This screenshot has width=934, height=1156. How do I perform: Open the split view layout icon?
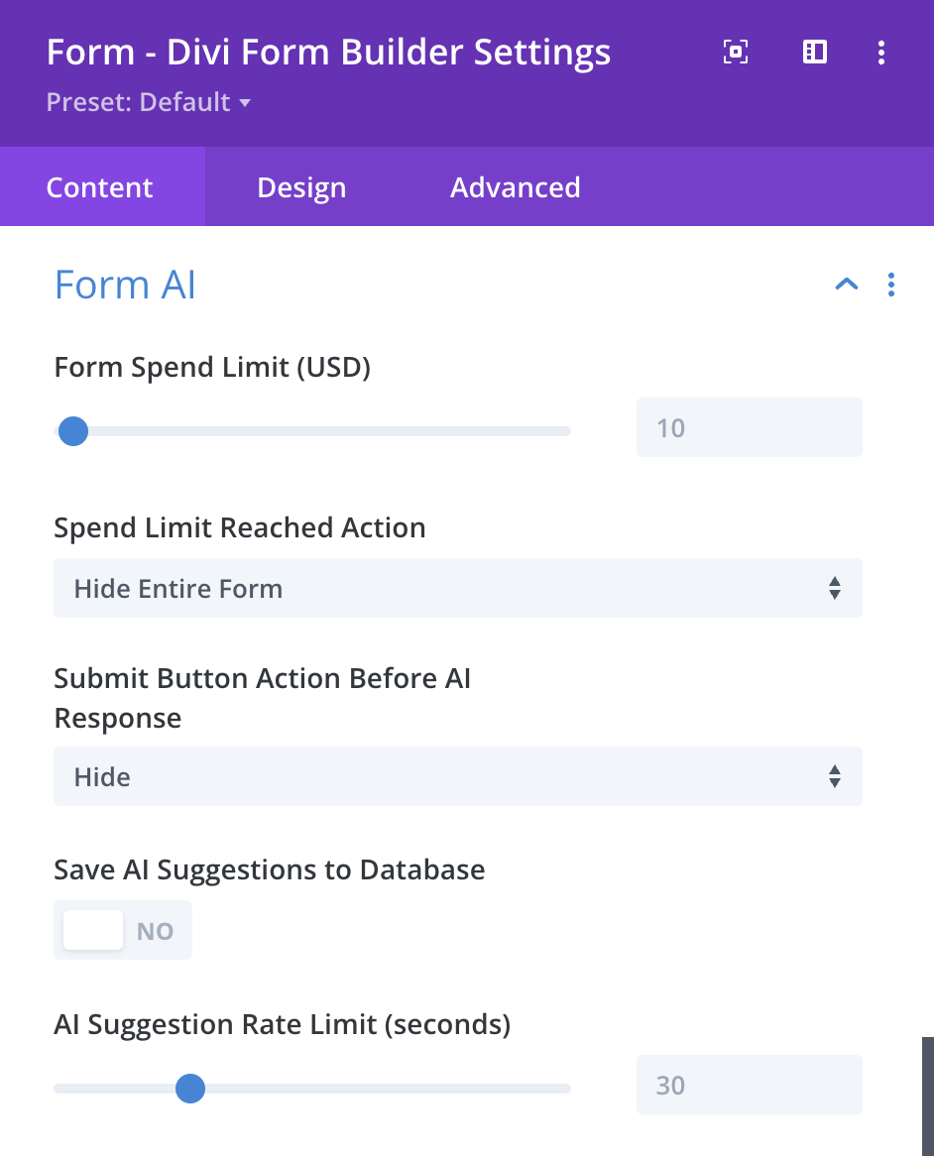814,52
